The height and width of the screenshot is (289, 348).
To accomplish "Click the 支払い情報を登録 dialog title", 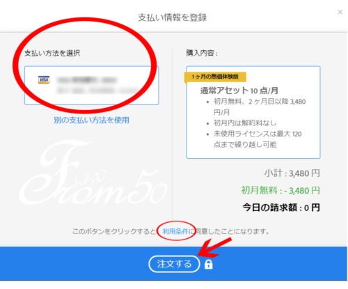I will [173, 17].
